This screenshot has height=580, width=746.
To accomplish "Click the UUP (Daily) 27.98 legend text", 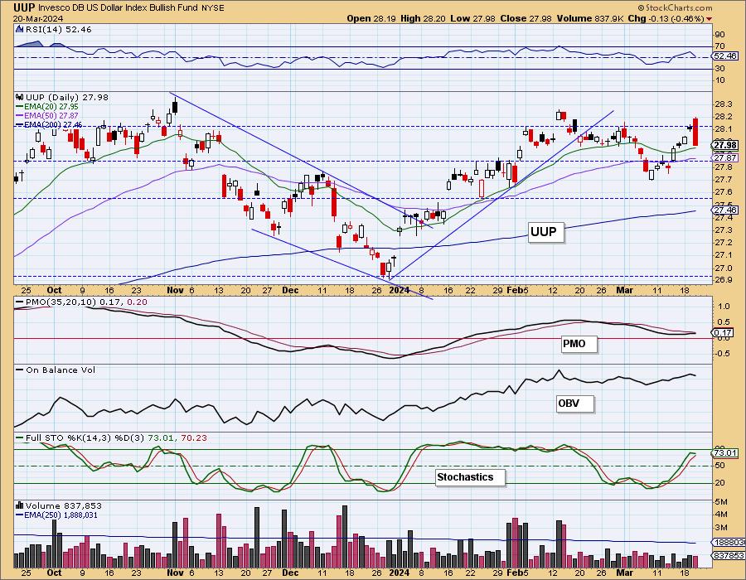I will tap(66, 97).
